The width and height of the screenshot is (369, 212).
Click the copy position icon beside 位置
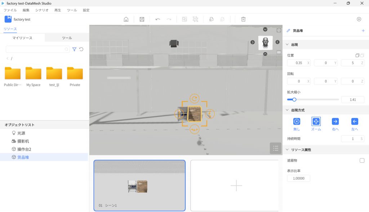click(357, 55)
